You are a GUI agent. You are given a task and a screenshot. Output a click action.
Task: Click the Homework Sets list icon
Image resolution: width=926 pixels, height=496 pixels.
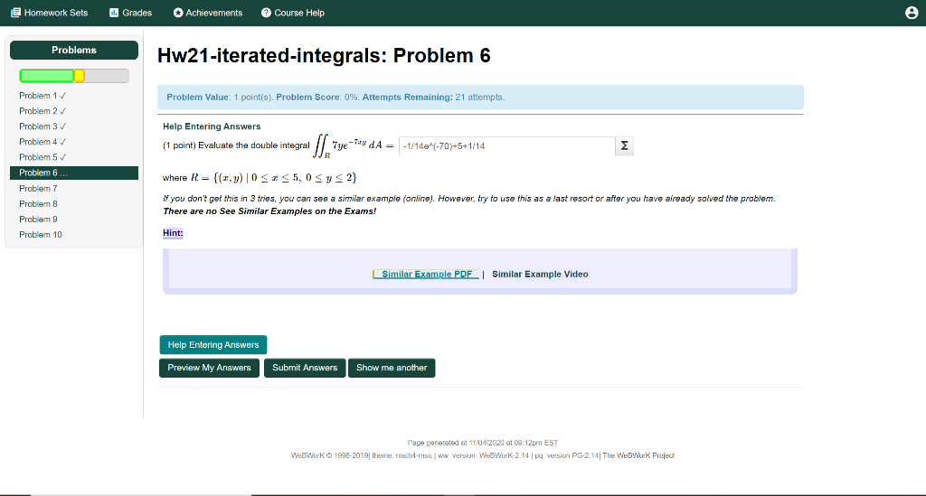(x=16, y=13)
